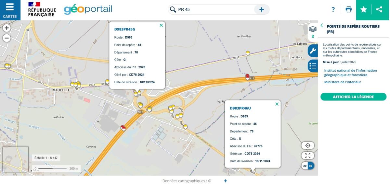Expand advanced search with plus button
This screenshot has height=185, width=390.
click(x=261, y=10)
